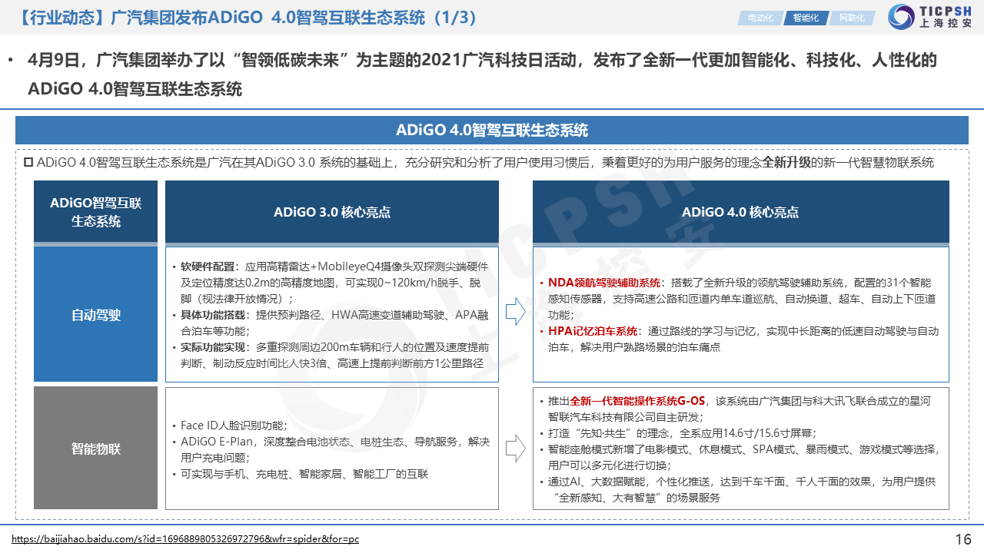Image resolution: width=984 pixels, height=553 pixels.
Task: Click the blue ADiGO 4.0智驾互联生态系统 banner
Action: (492, 130)
